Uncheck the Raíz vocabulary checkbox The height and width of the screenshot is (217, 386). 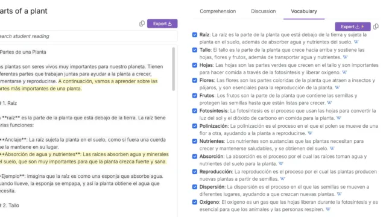[x=195, y=35]
